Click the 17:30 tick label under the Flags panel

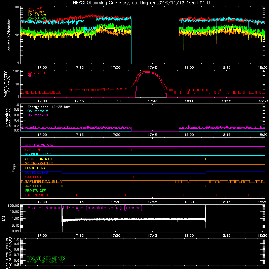pos(116,202)
